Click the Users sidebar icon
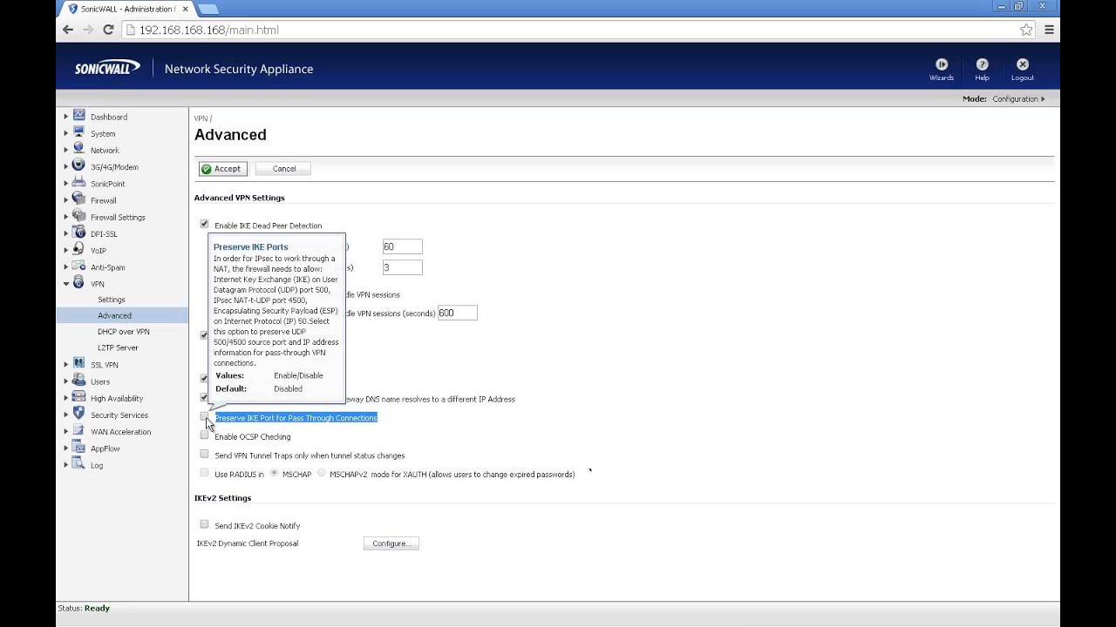Viewport: 1116px width, 627px height. pyautogui.click(x=79, y=381)
